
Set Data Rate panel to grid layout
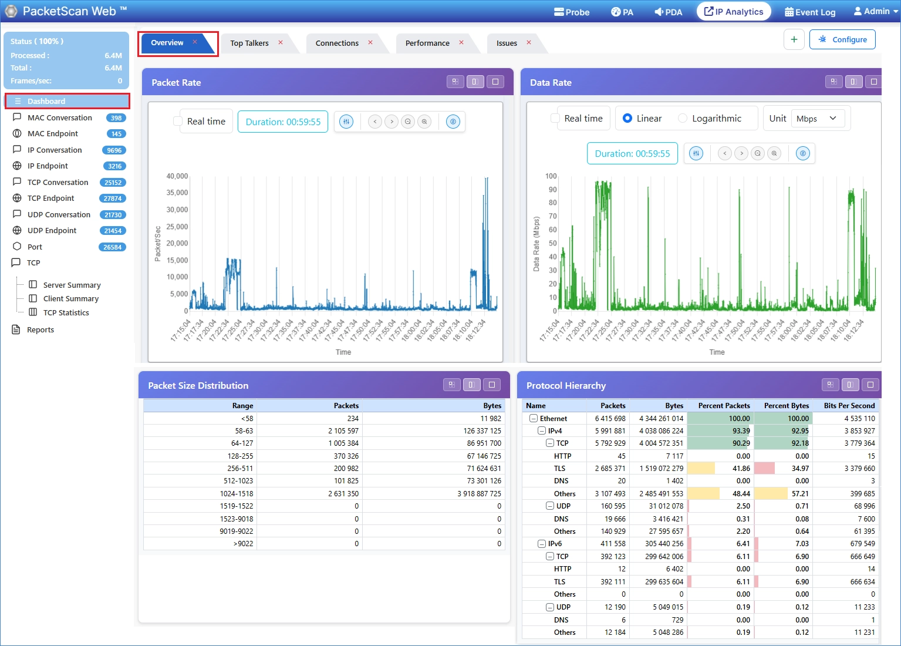click(834, 82)
